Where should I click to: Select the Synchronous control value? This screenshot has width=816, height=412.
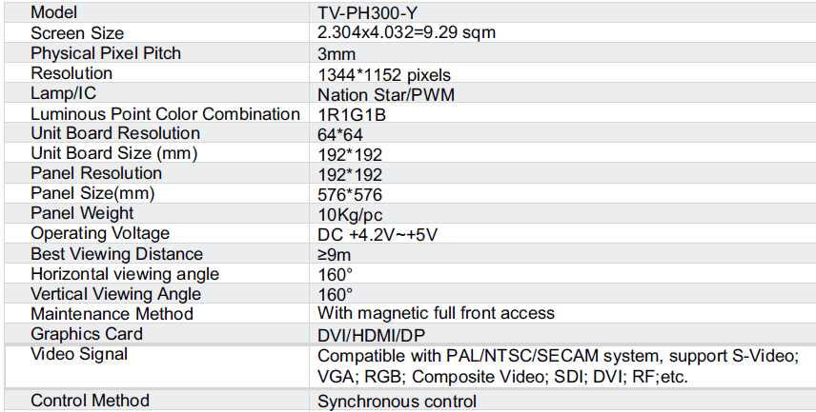(397, 402)
